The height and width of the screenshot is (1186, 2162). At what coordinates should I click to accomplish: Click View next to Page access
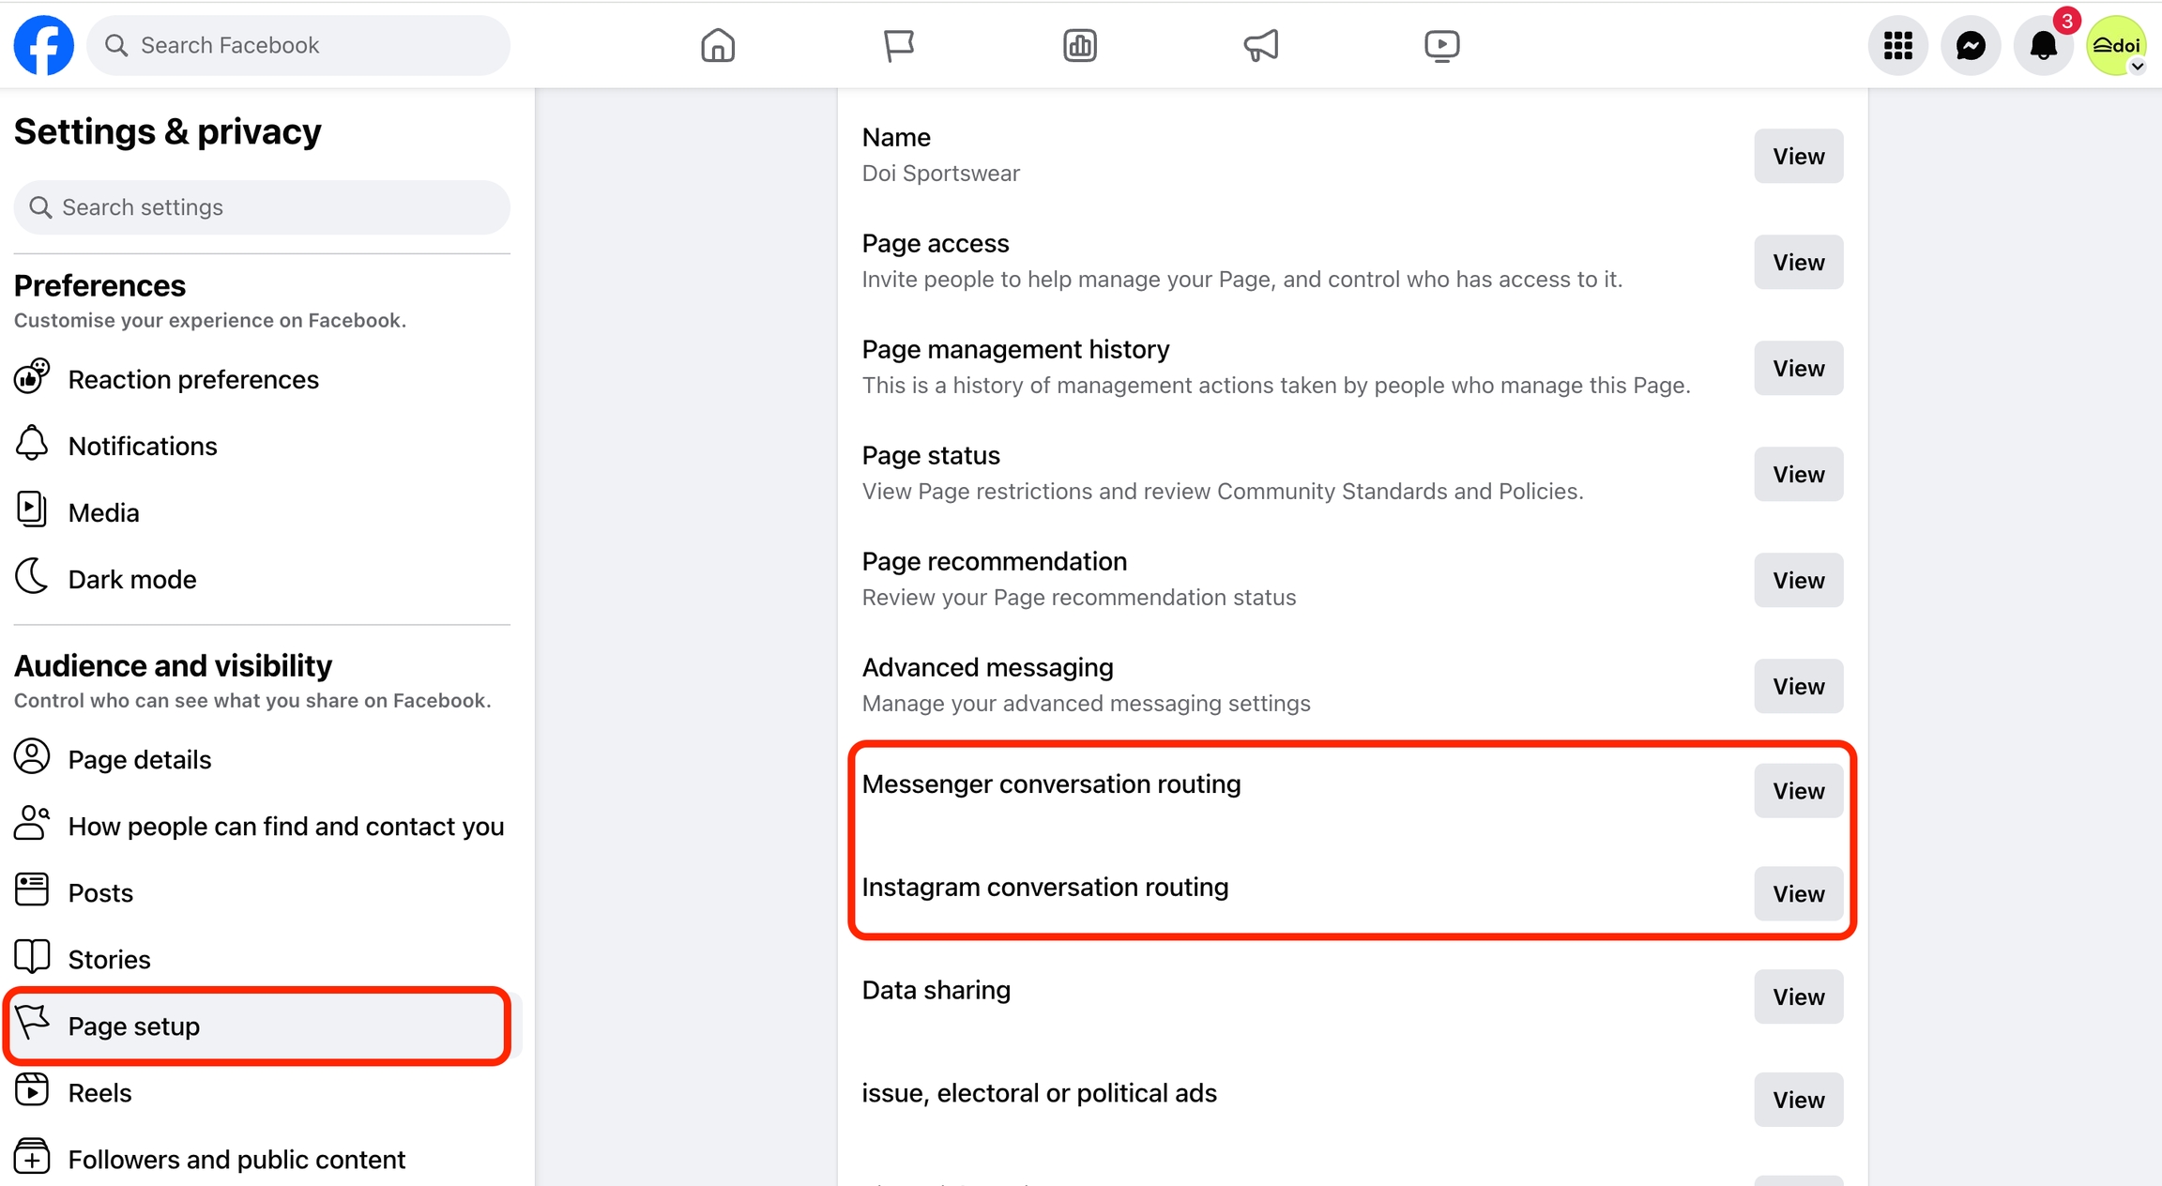click(1798, 262)
